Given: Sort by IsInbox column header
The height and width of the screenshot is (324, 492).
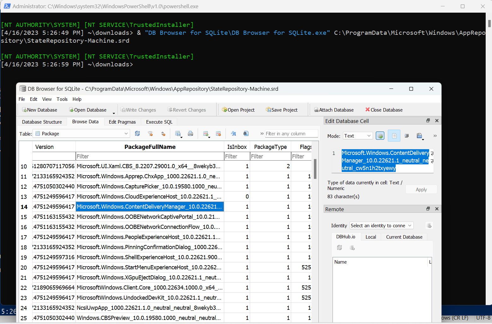Looking at the screenshot, I should pos(237,147).
